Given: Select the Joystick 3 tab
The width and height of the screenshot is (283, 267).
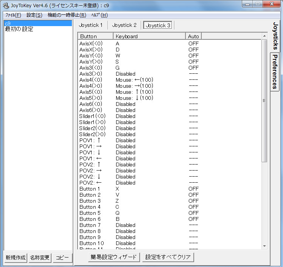Looking at the screenshot, I should [158, 25].
